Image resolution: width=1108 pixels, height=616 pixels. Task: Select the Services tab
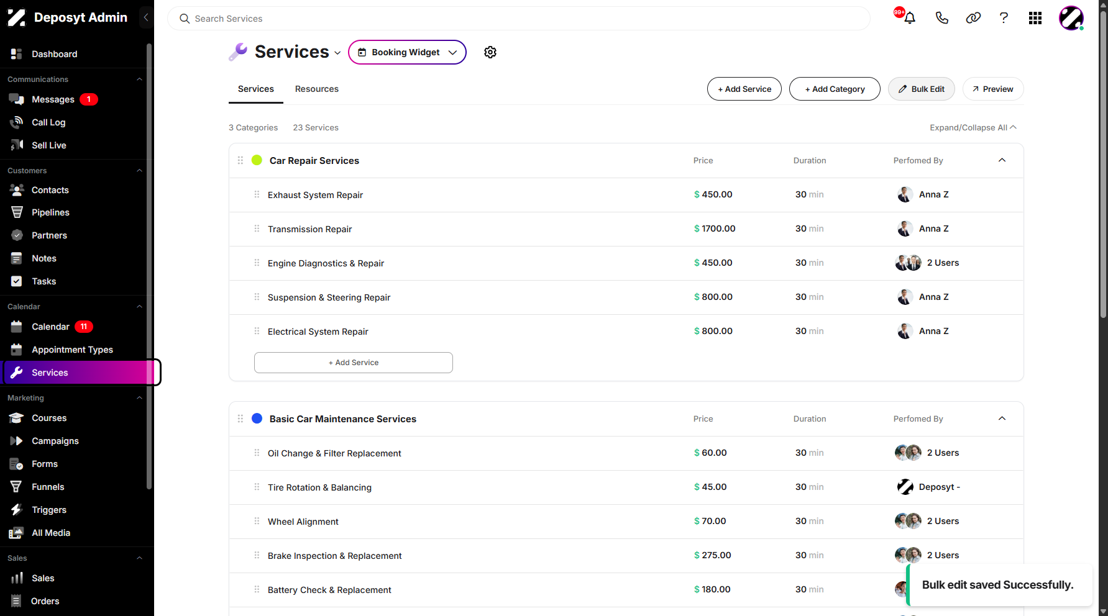click(x=256, y=89)
